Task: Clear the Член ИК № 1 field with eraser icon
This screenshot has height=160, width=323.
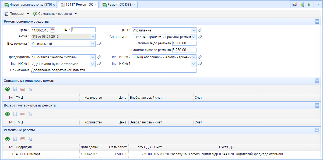Action: coord(99,64)
